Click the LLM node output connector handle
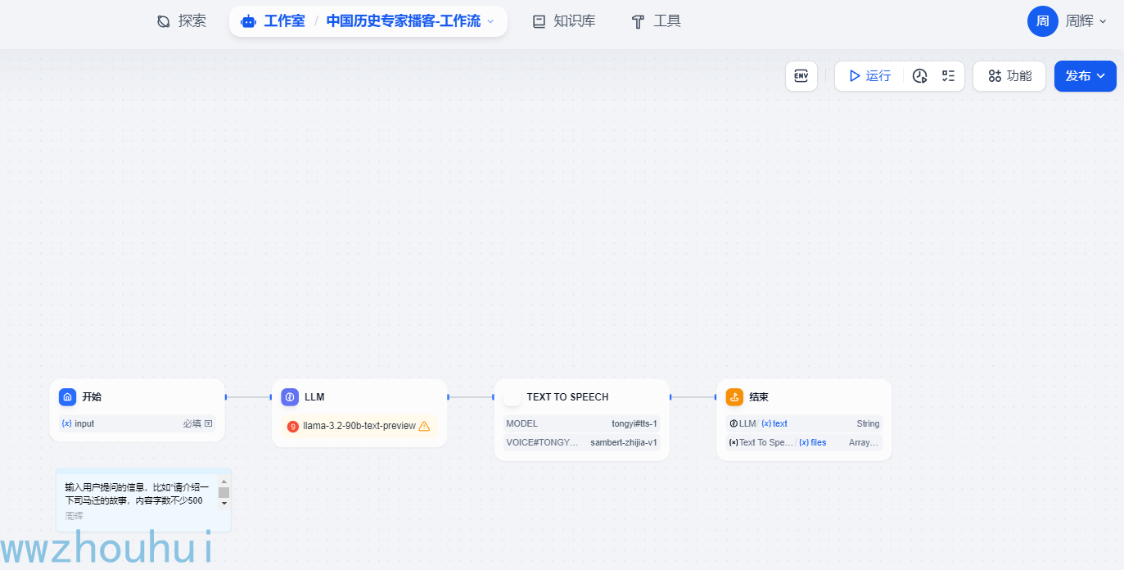Viewport: 1124px width, 570px height. pos(448,397)
